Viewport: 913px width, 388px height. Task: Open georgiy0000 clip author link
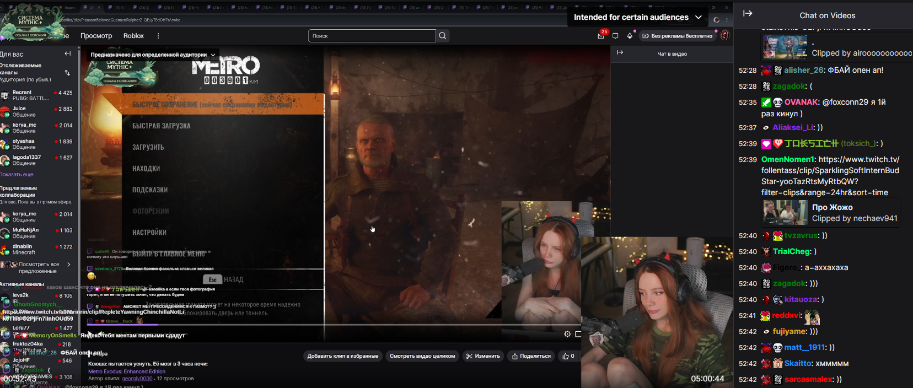pos(137,379)
